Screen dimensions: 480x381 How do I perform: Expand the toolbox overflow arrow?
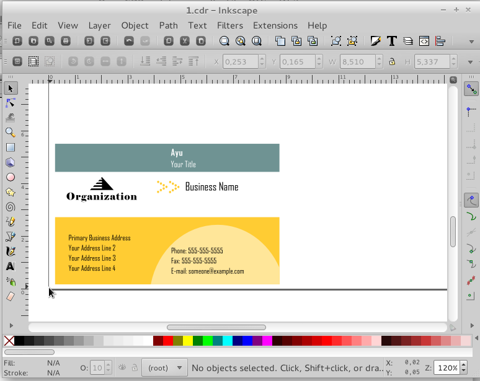11,326
